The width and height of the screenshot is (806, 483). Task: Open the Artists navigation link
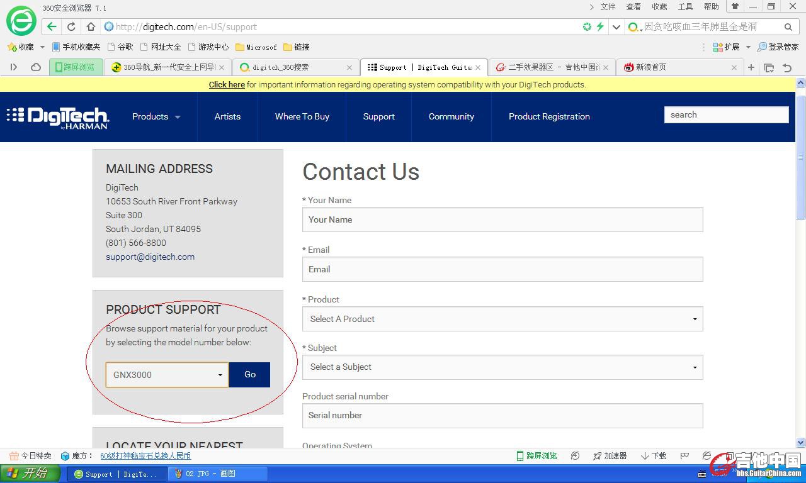coord(227,116)
